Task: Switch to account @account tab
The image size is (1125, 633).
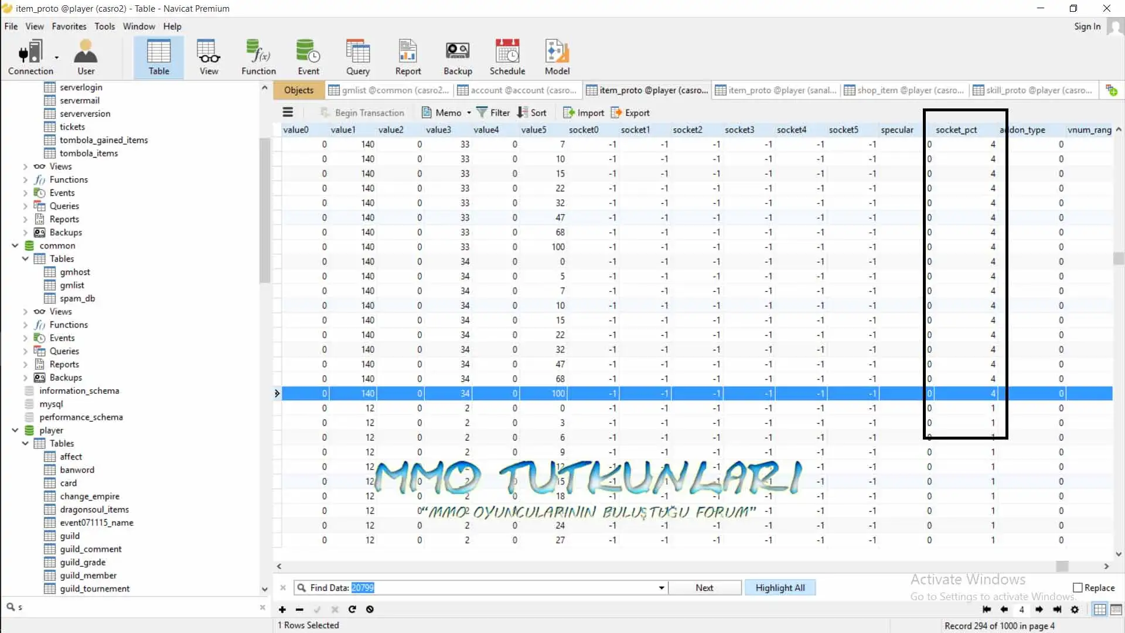Action: coord(517,90)
